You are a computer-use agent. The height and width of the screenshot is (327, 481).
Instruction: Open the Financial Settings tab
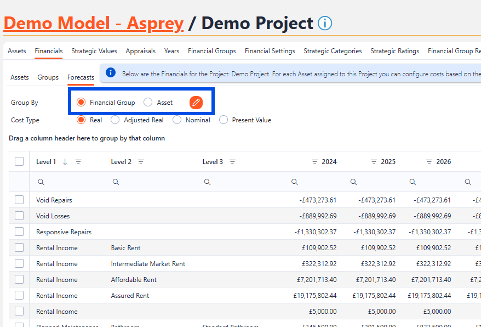click(270, 51)
